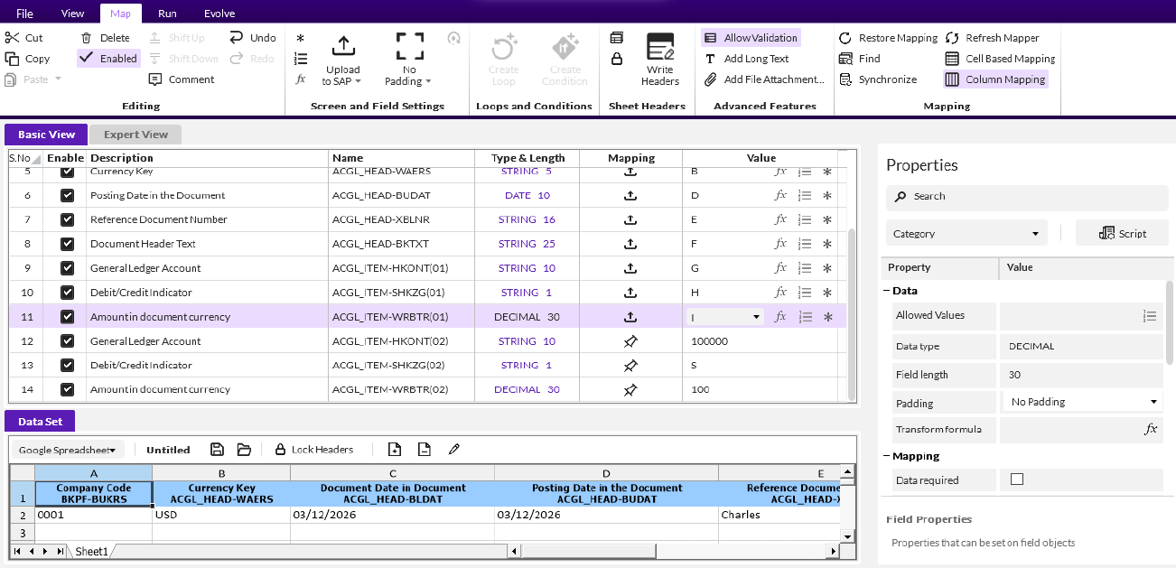
Task: Click Restore Mapping icon
Action: [x=845, y=38]
